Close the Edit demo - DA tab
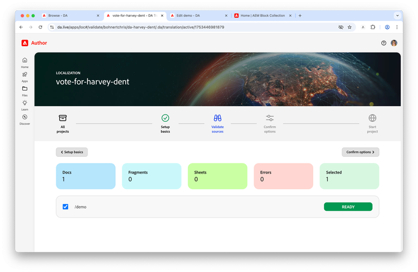 (226, 16)
